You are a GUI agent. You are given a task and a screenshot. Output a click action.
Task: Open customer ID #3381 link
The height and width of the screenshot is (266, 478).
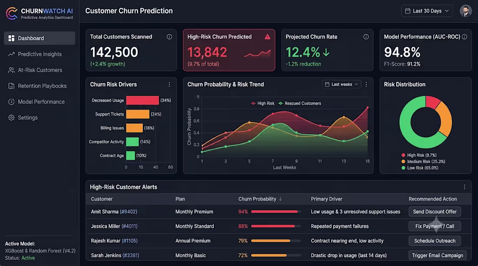click(x=131, y=255)
